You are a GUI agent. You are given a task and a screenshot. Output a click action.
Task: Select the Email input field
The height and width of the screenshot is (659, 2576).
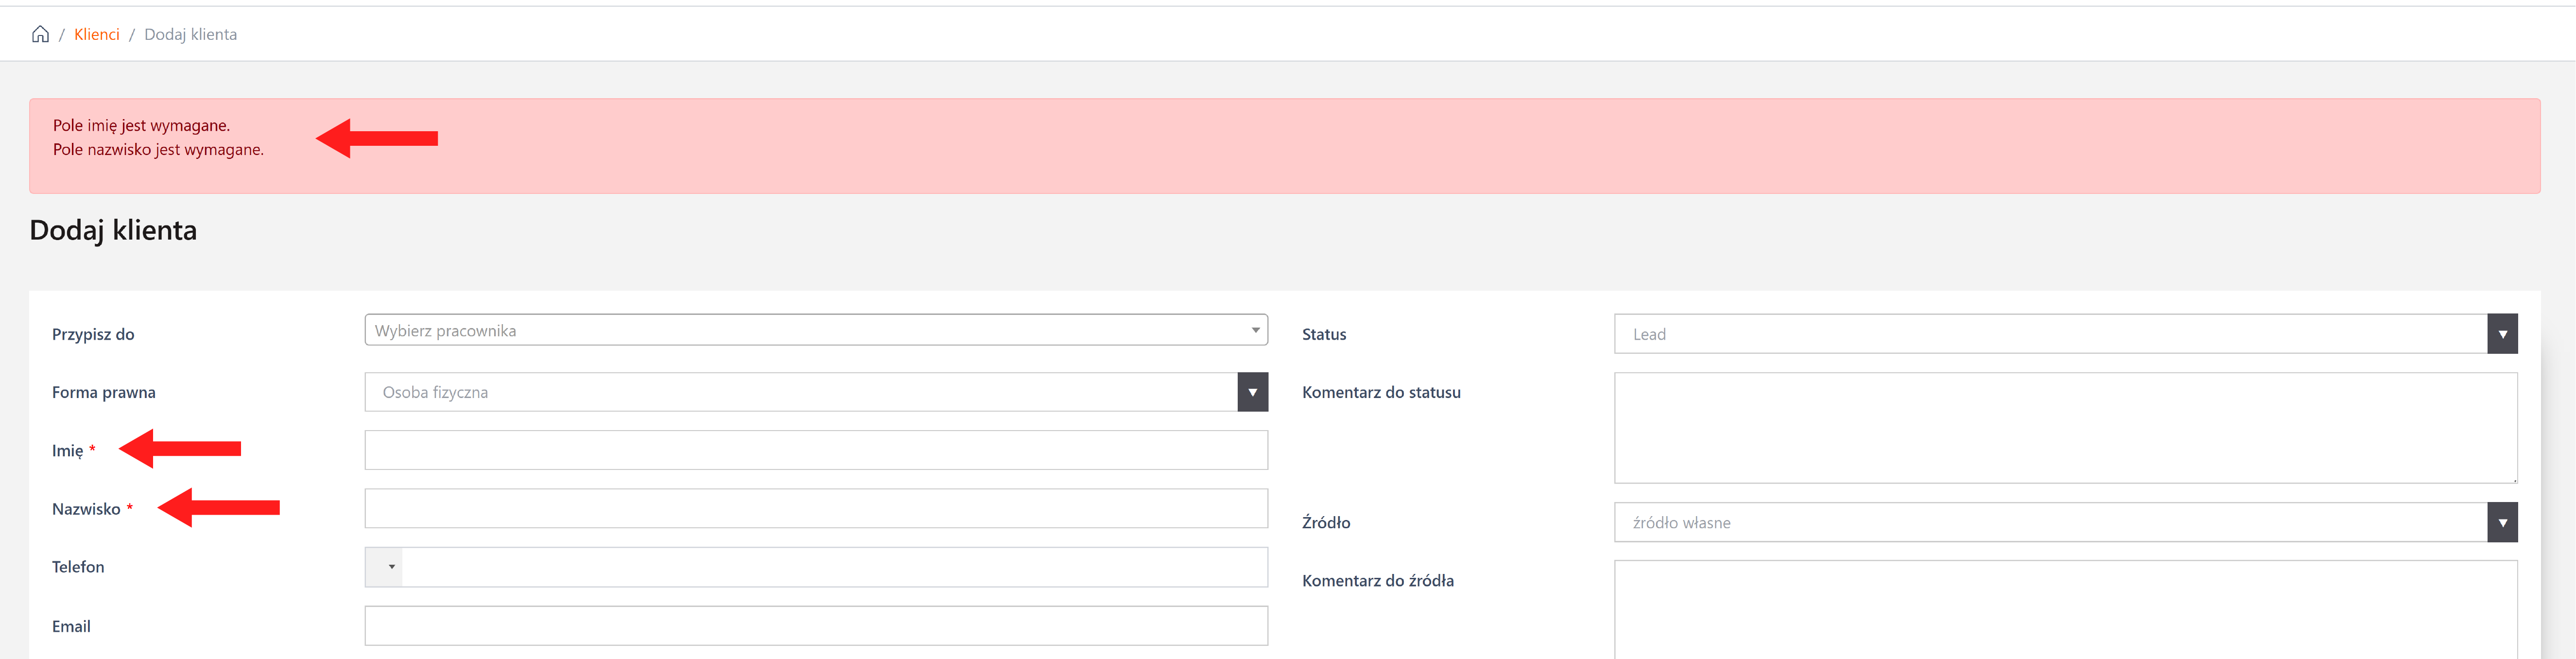tap(815, 625)
